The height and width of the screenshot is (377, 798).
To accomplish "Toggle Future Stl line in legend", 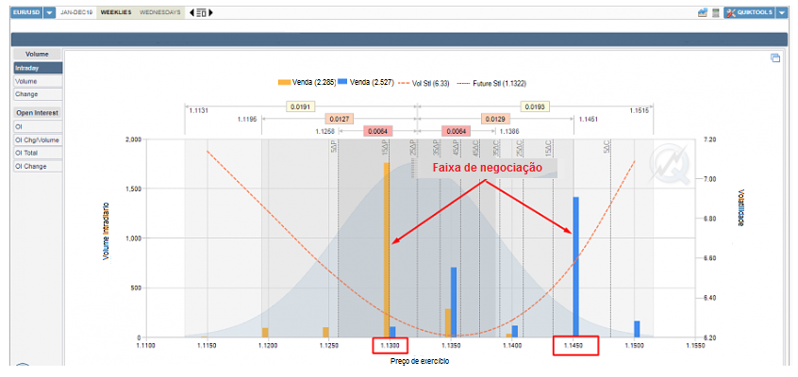I will (x=494, y=83).
